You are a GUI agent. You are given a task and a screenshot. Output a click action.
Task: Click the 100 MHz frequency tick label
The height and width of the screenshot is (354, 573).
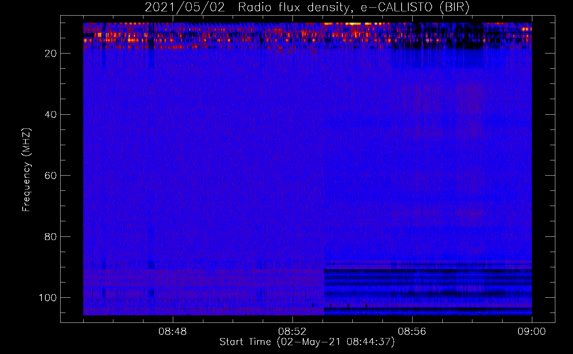pyautogui.click(x=48, y=298)
